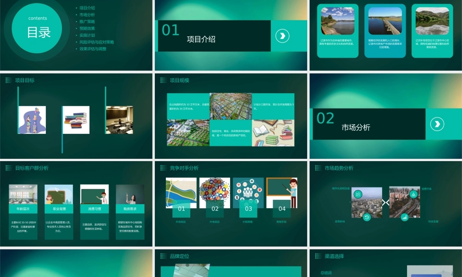Click the 市场分析 section title text

pyautogui.click(x=356, y=127)
